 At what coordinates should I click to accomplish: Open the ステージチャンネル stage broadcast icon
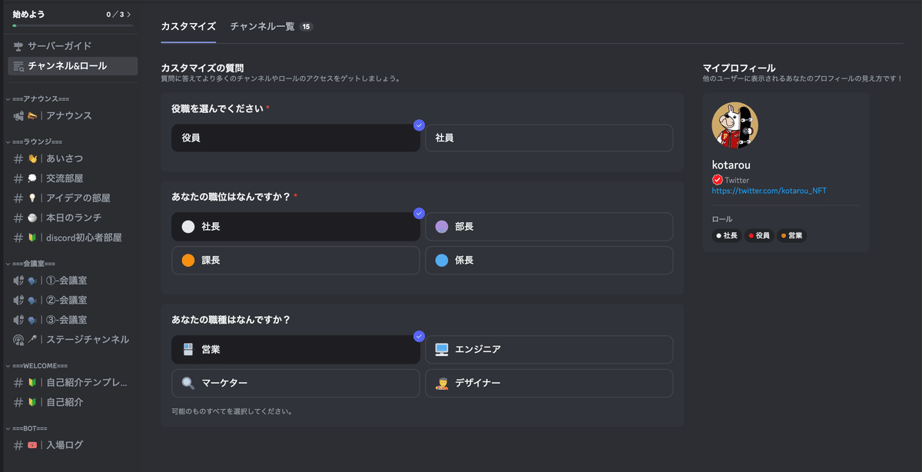[18, 340]
